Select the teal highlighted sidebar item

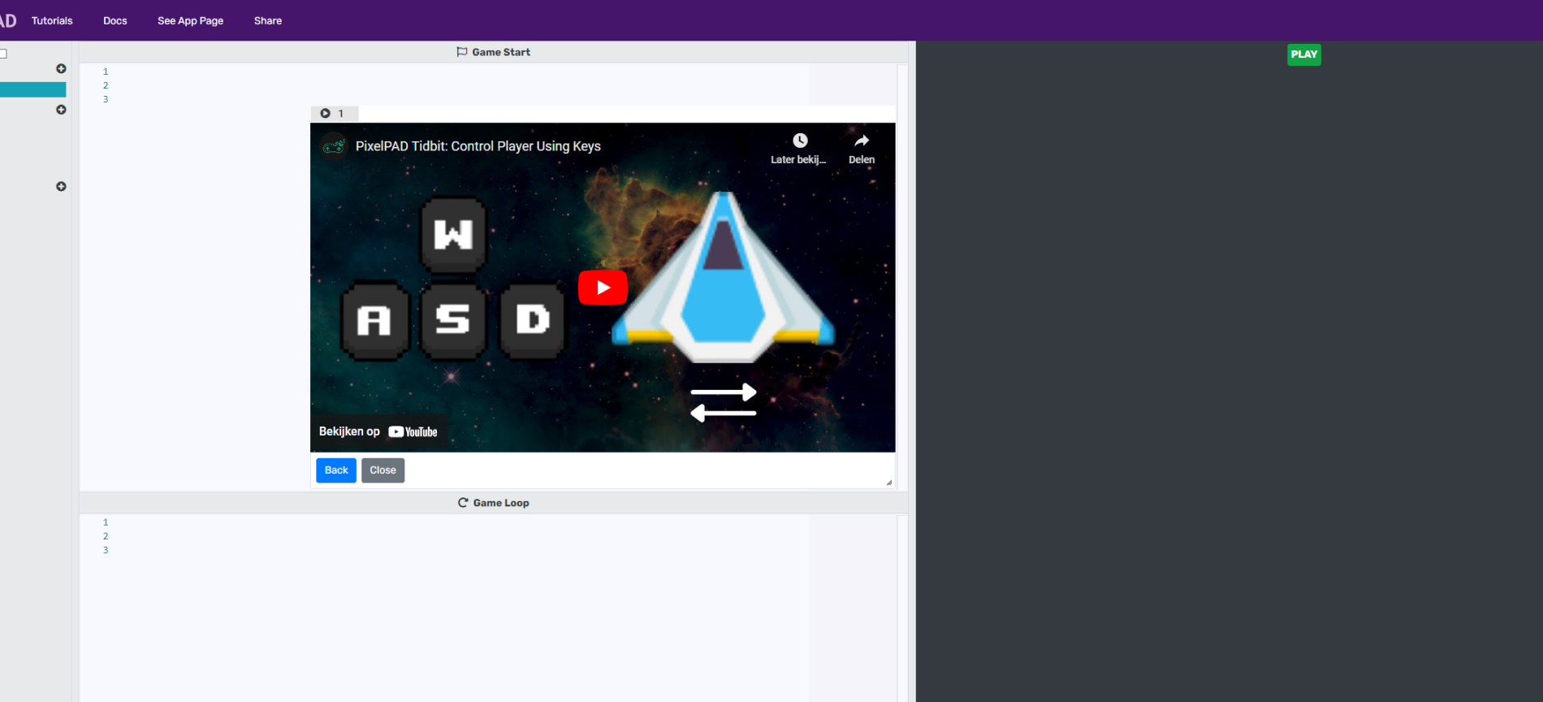click(32, 89)
